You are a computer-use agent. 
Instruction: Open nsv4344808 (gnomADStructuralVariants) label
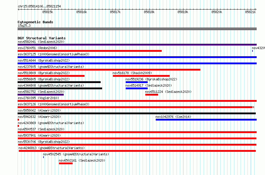[51, 85]
